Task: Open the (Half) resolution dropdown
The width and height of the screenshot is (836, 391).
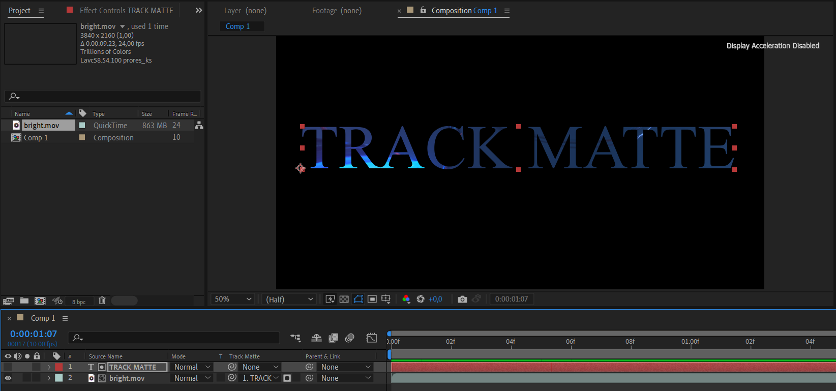Action: pyautogui.click(x=289, y=299)
